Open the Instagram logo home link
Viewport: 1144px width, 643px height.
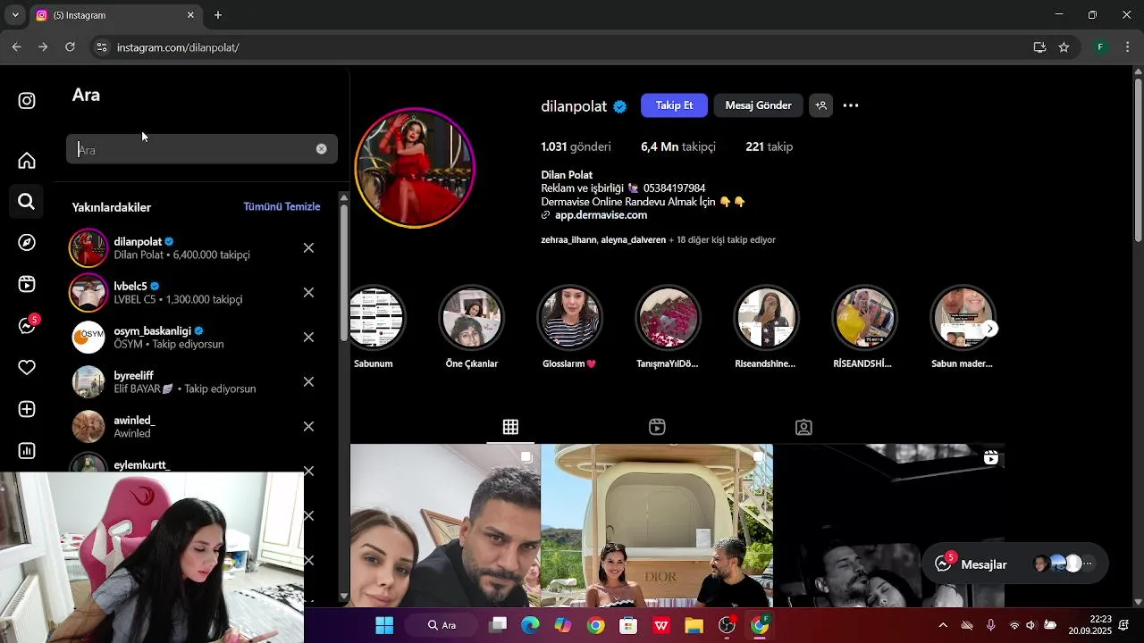coord(27,101)
